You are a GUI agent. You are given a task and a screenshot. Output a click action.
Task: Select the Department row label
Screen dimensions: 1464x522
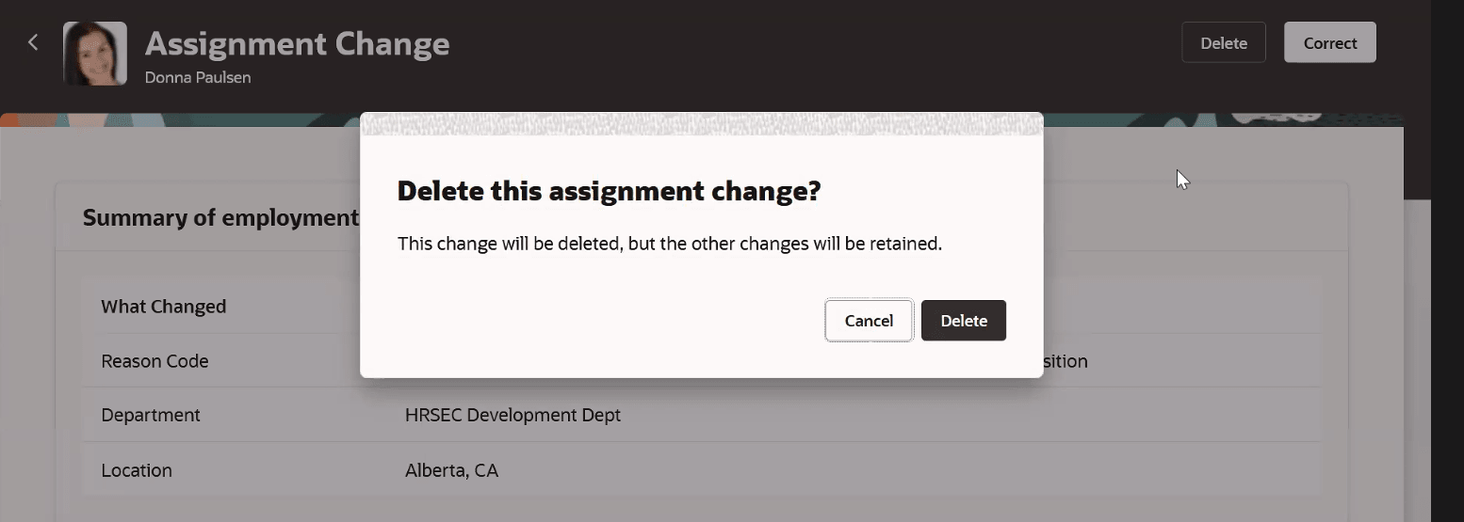[151, 415]
